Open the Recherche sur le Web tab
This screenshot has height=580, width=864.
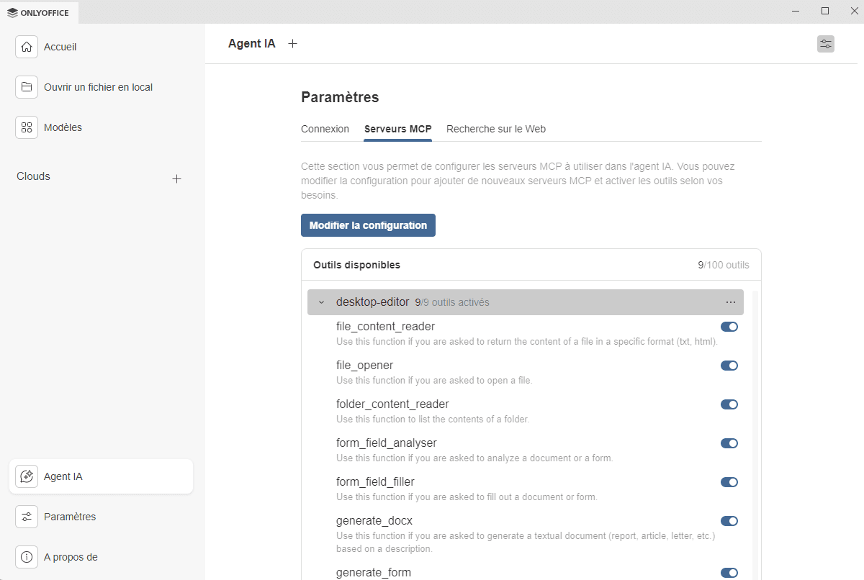(x=496, y=129)
